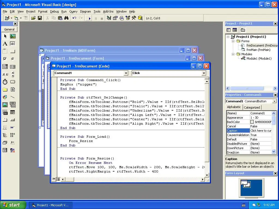The height and width of the screenshot is (209, 279).
Task: Open the Form Layout Window toolbar icon
Action: coord(122,18)
